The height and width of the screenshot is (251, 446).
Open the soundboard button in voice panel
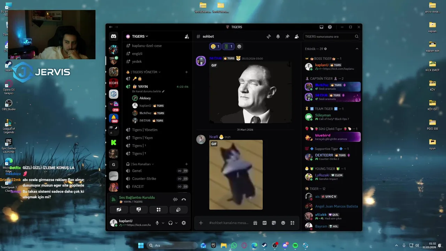pyautogui.click(x=178, y=210)
